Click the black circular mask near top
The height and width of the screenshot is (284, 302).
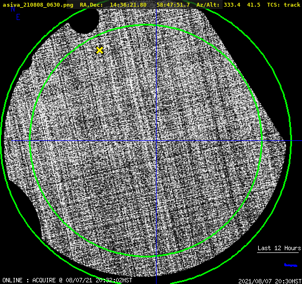(84, 20)
